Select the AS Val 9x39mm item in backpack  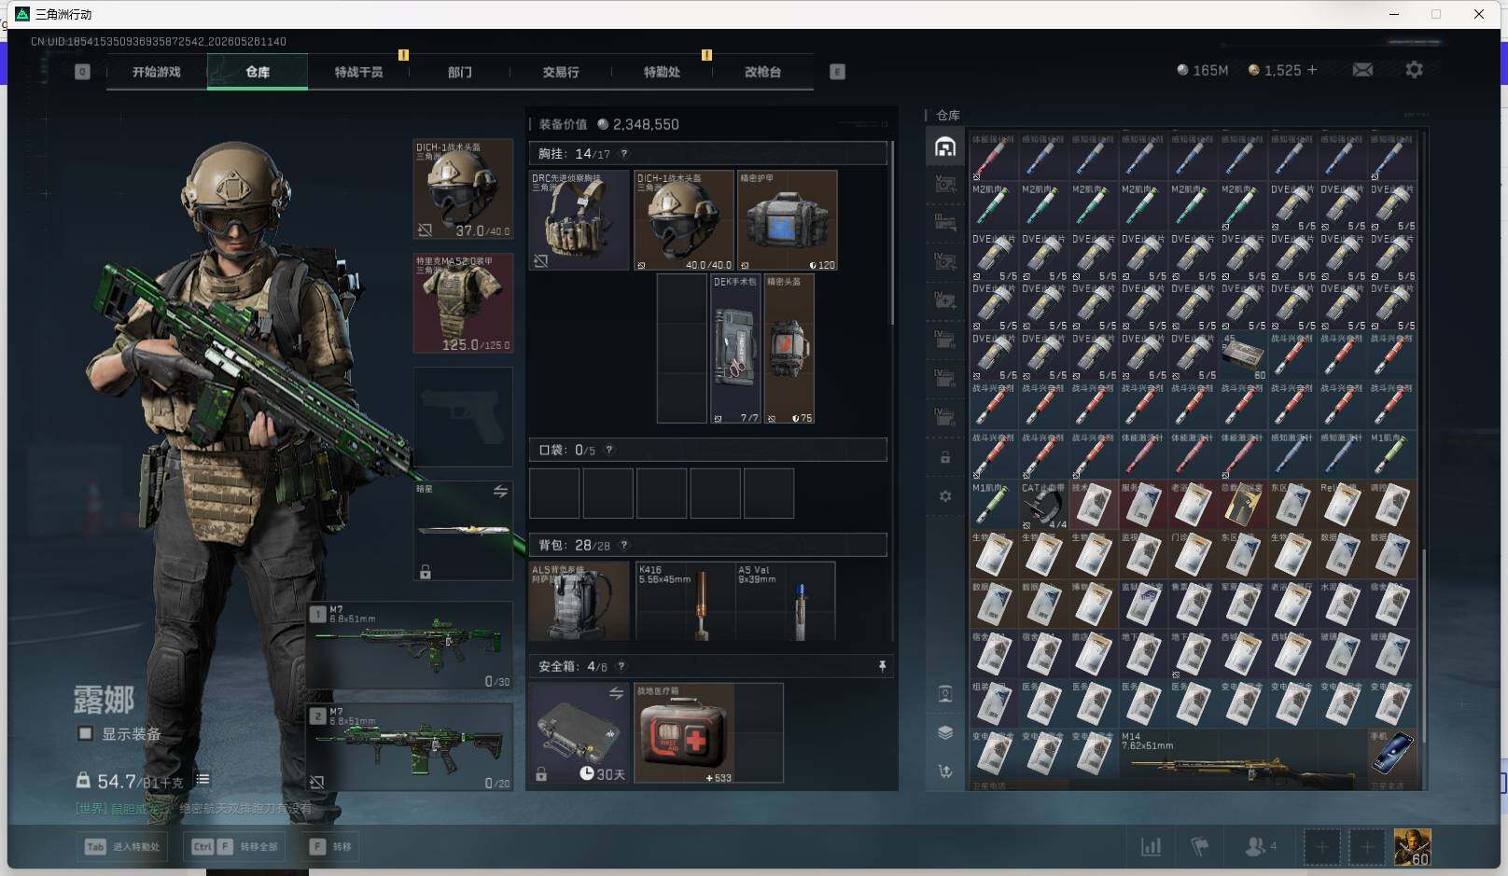coord(785,601)
